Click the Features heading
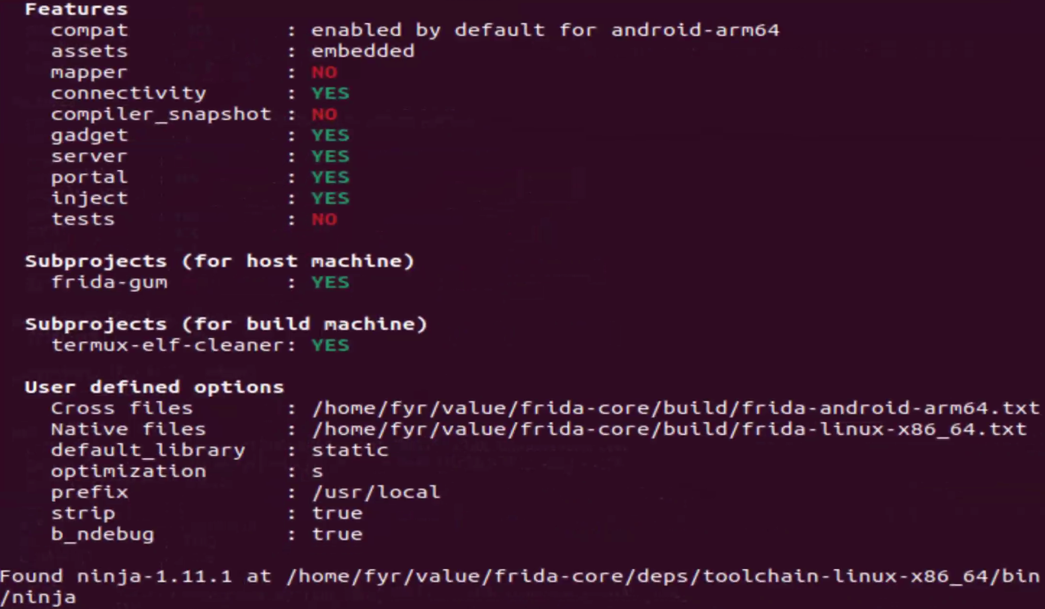This screenshot has width=1045, height=609. (76, 9)
